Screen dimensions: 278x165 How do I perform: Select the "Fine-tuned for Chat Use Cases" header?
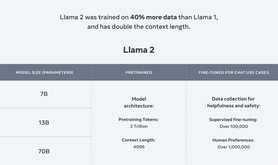tap(234, 72)
